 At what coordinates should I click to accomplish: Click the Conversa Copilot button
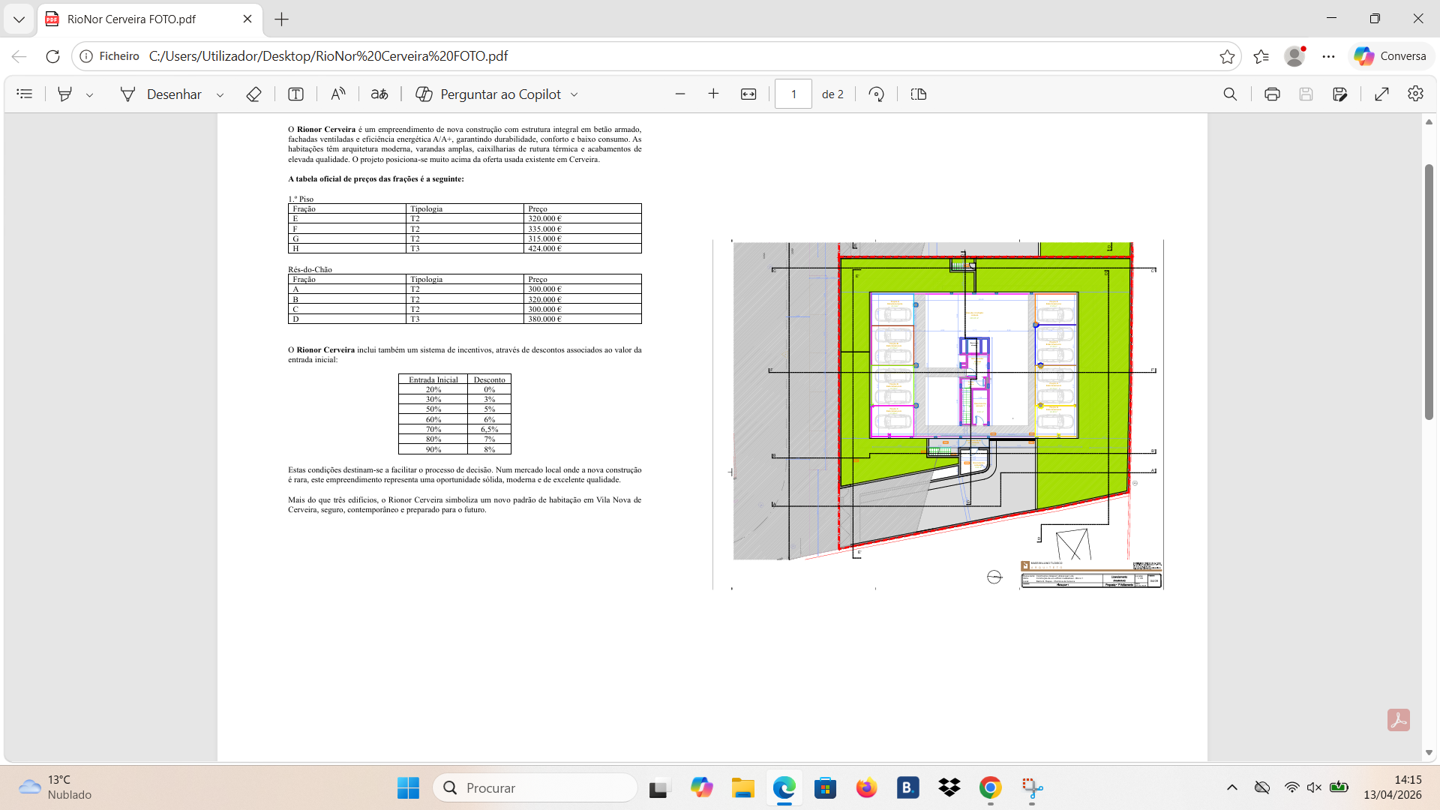click(1390, 56)
